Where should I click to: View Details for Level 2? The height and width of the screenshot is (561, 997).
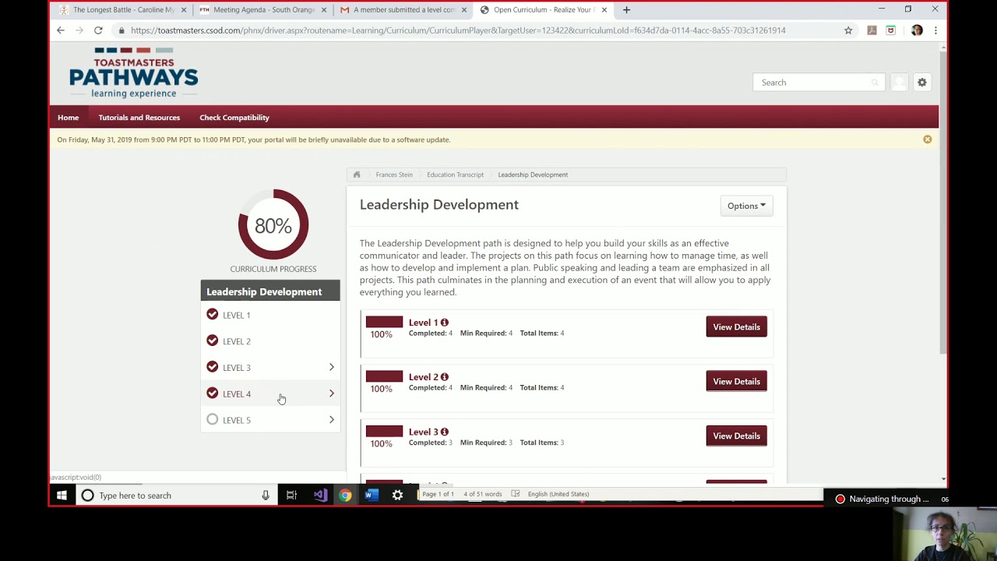point(736,381)
